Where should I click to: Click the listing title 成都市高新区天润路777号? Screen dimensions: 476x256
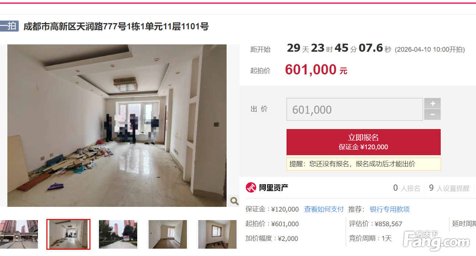116,26
